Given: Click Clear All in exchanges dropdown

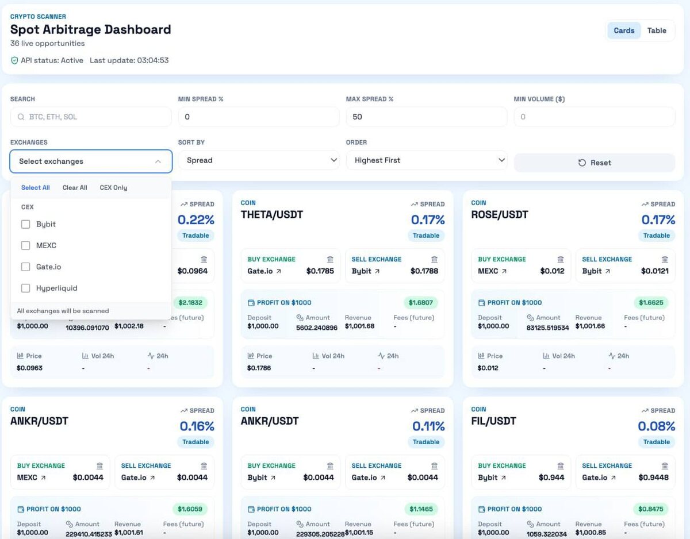Looking at the screenshot, I should coord(75,187).
